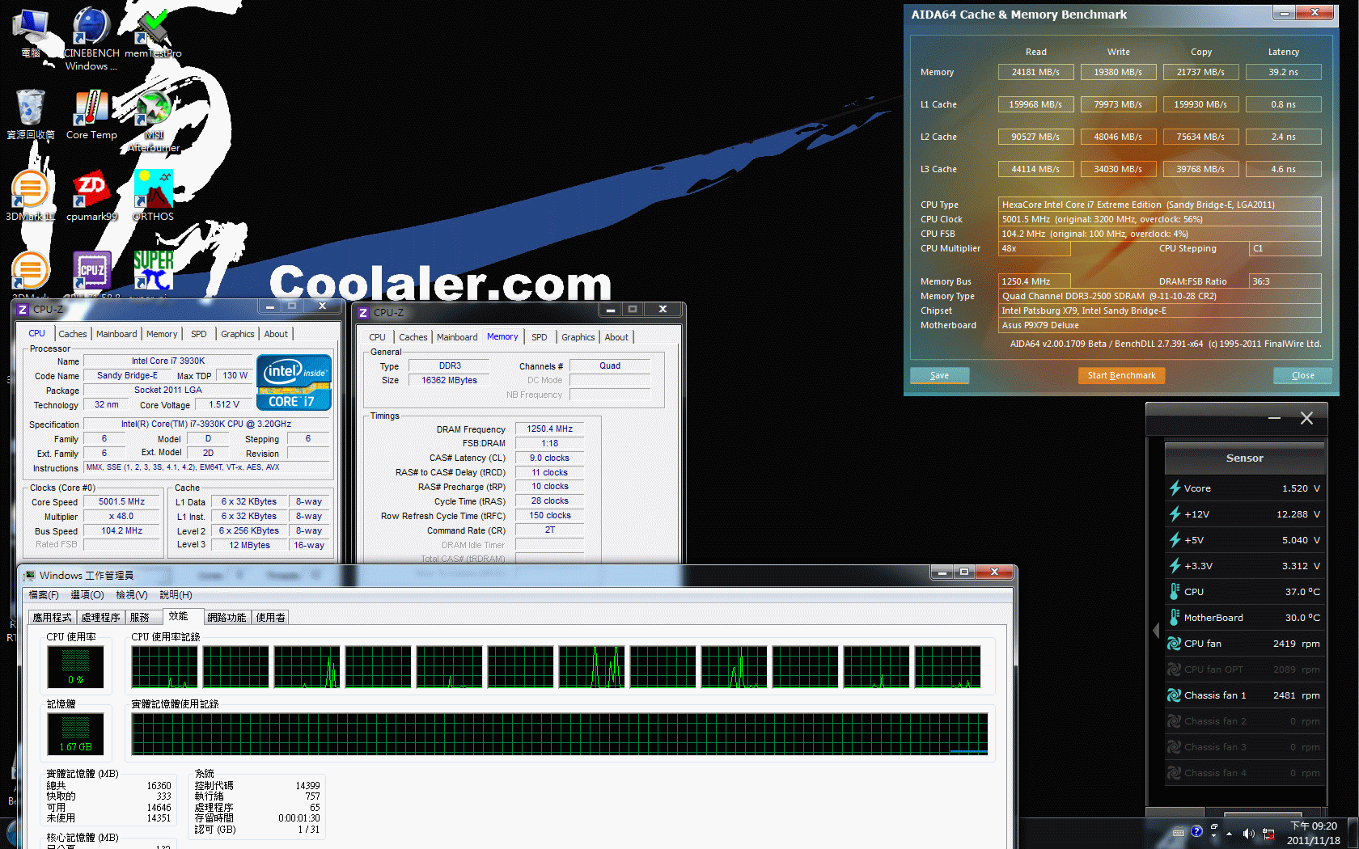The height and width of the screenshot is (849, 1359).
Task: Switch to the 使用者 tab in Task Manager
Action: pos(271,617)
